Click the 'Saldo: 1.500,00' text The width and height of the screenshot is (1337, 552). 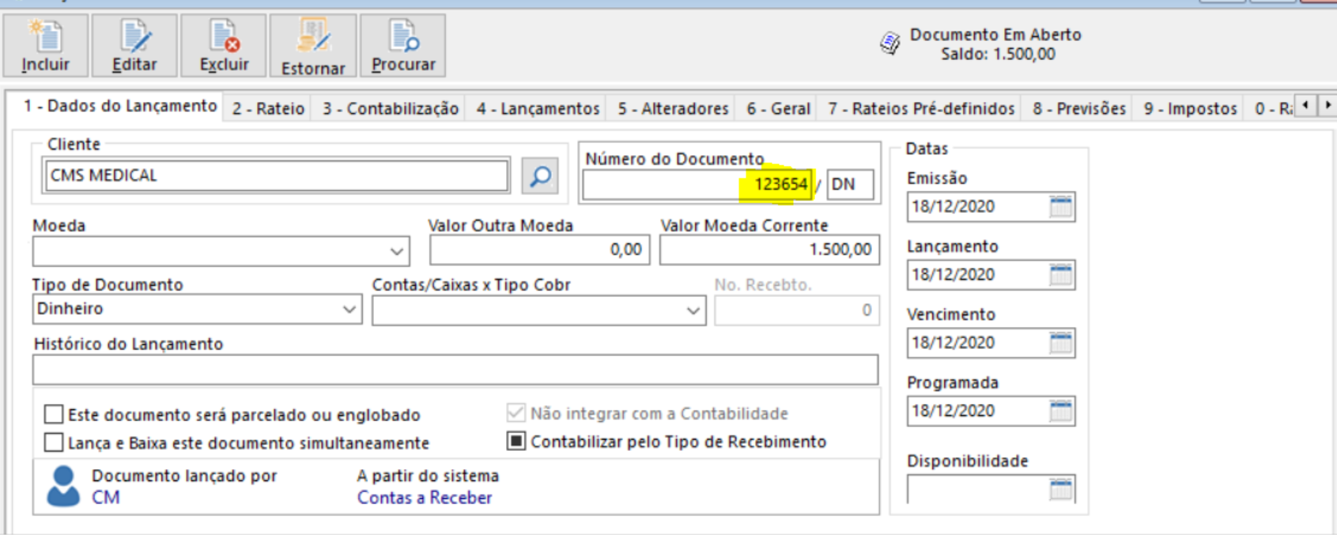click(998, 54)
